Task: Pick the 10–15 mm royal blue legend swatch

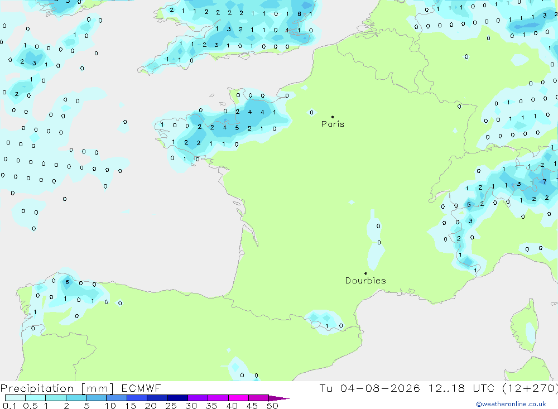Action: [x=117, y=398]
